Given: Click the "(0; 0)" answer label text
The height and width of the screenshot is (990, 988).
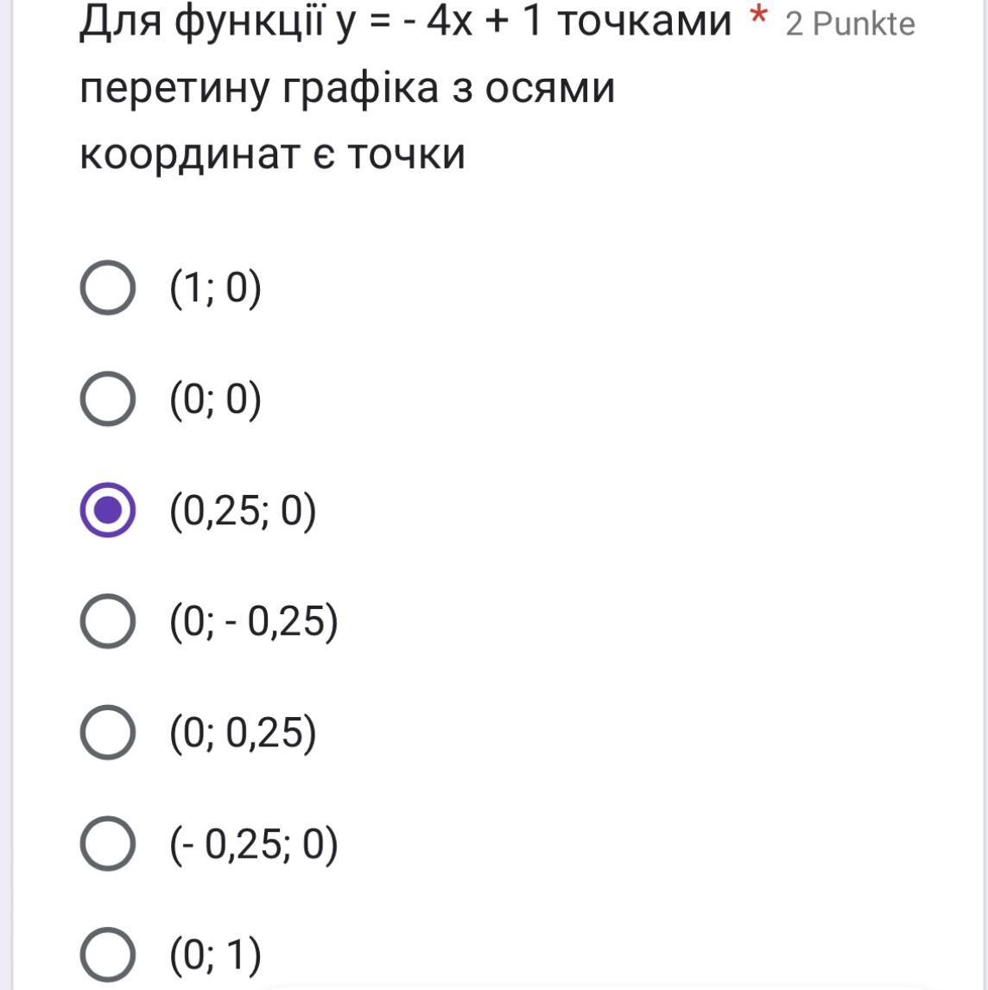Looking at the screenshot, I should tap(215, 399).
